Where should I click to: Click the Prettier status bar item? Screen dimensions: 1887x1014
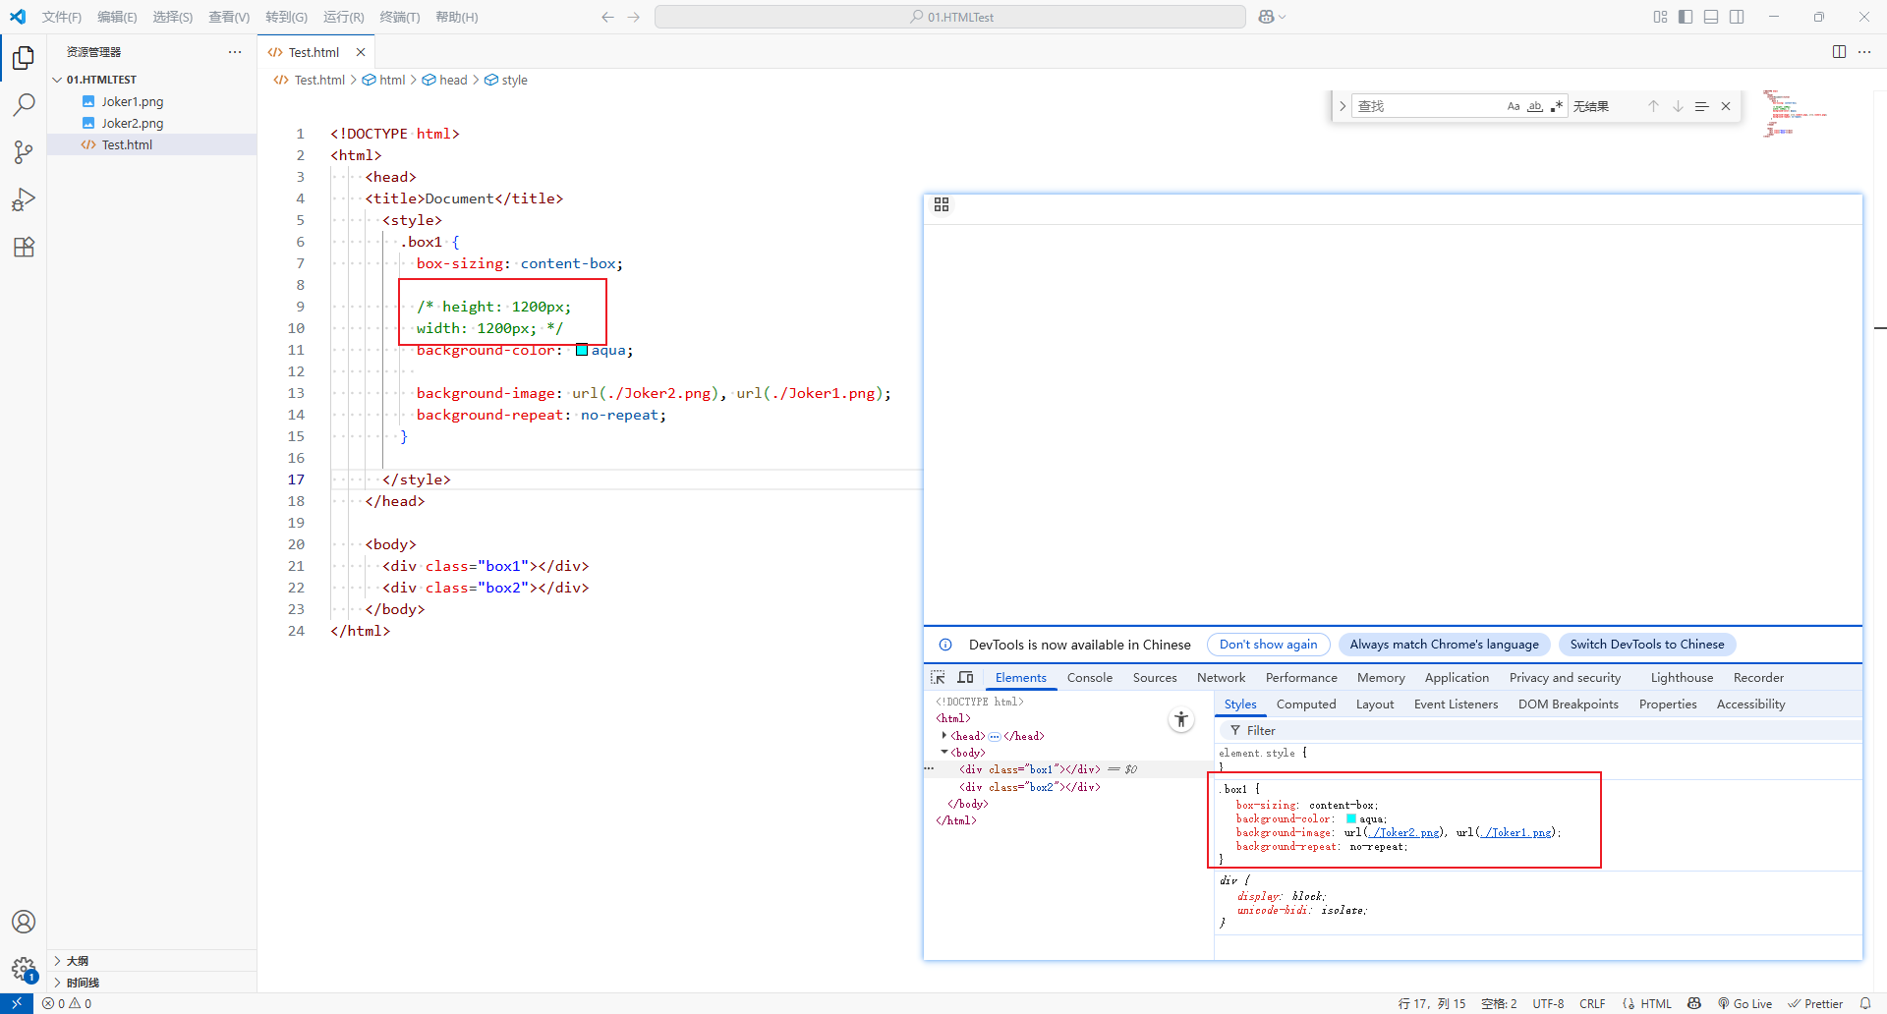[1815, 1003]
